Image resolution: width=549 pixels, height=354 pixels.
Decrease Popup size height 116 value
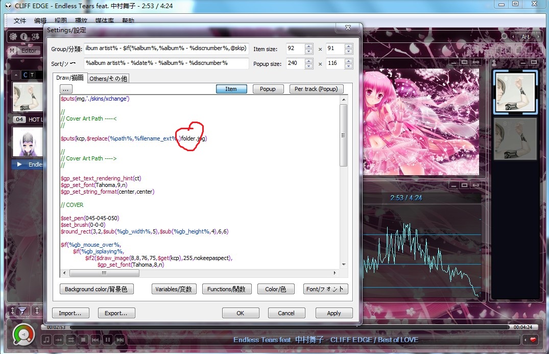click(x=348, y=66)
